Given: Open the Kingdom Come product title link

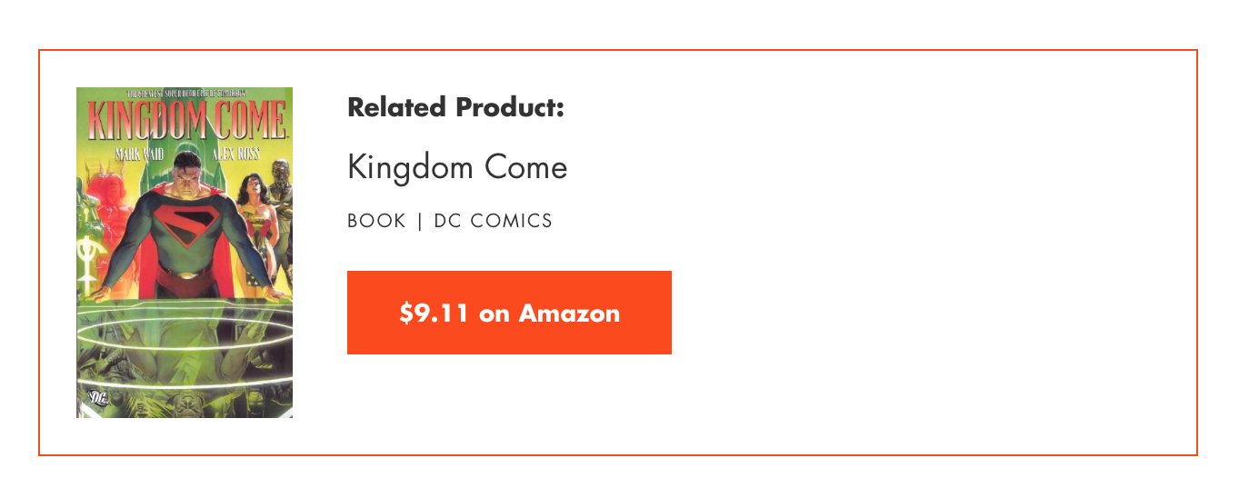Looking at the screenshot, I should click(x=457, y=168).
